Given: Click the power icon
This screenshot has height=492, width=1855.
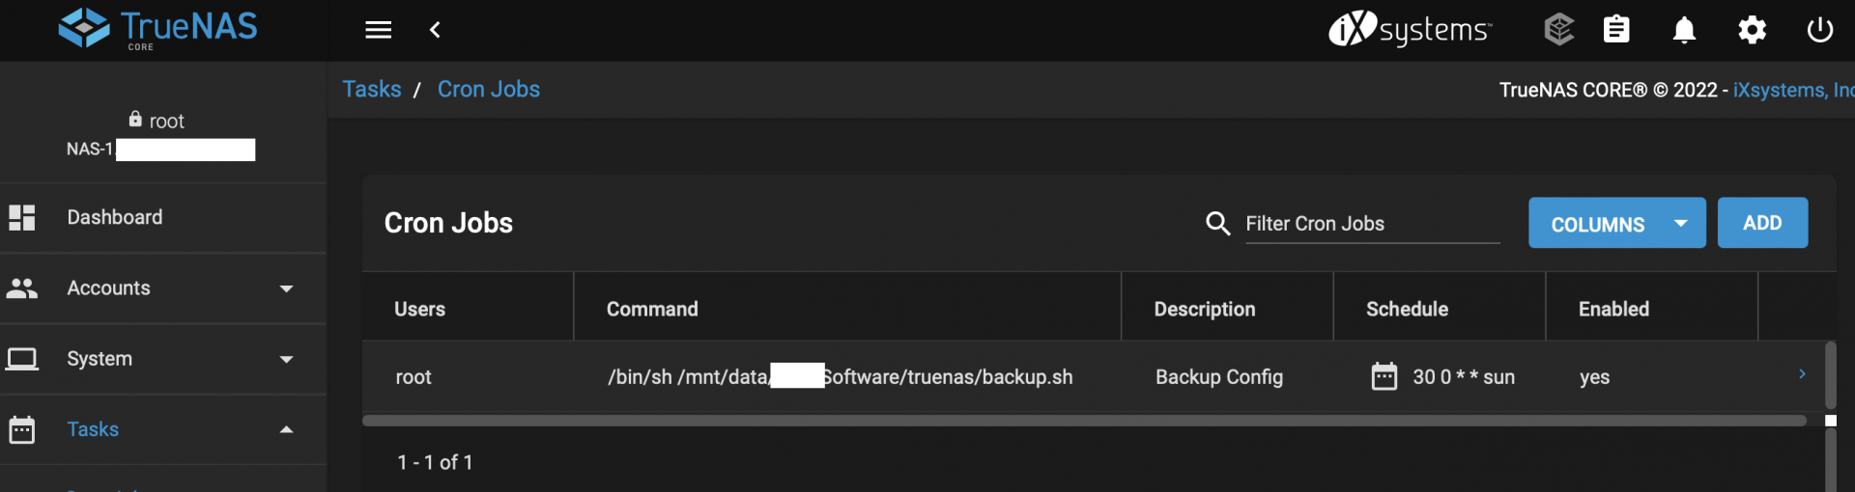Looking at the screenshot, I should click(1819, 30).
